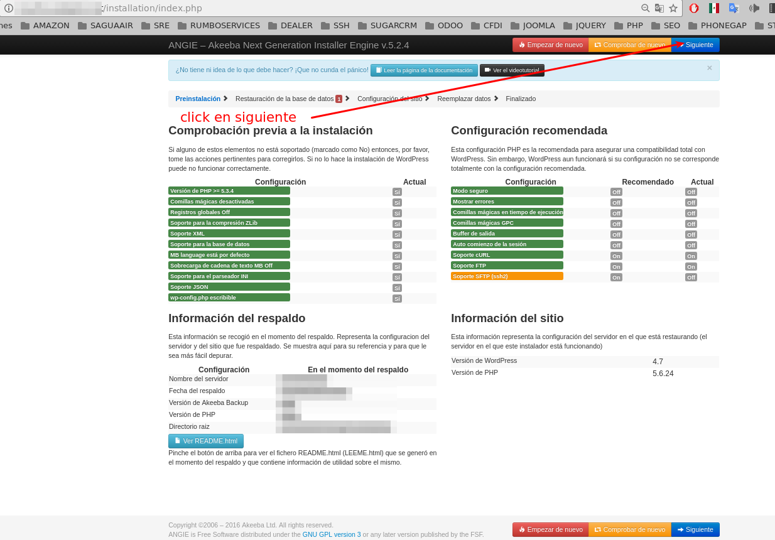775x540 pixels.
Task: Select the Reemplazar datos step
Action: (464, 99)
